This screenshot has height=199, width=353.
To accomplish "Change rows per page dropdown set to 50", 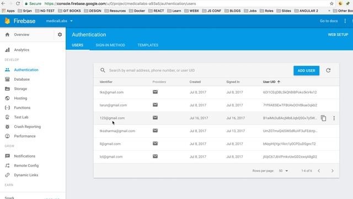I will 284,171.
